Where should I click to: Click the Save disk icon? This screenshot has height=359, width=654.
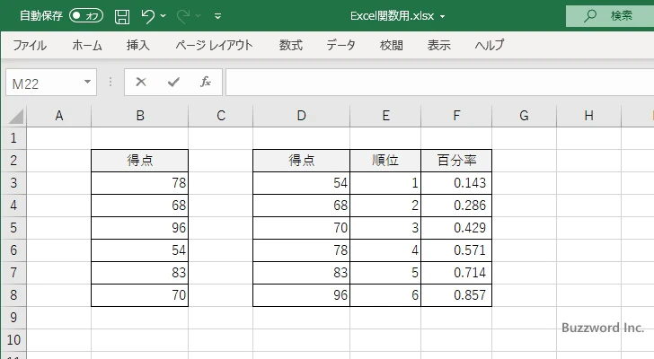tap(122, 16)
